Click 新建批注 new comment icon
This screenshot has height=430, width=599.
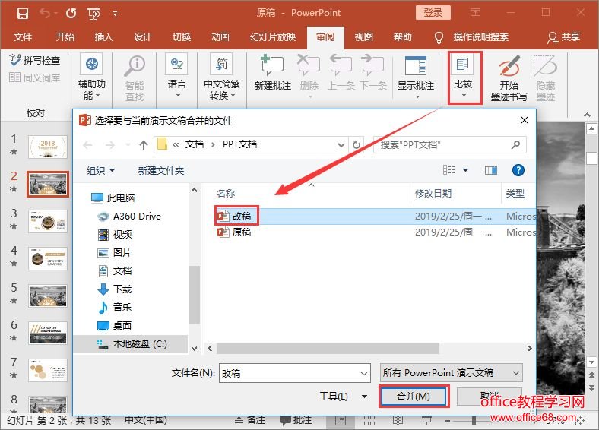pyautogui.click(x=272, y=65)
